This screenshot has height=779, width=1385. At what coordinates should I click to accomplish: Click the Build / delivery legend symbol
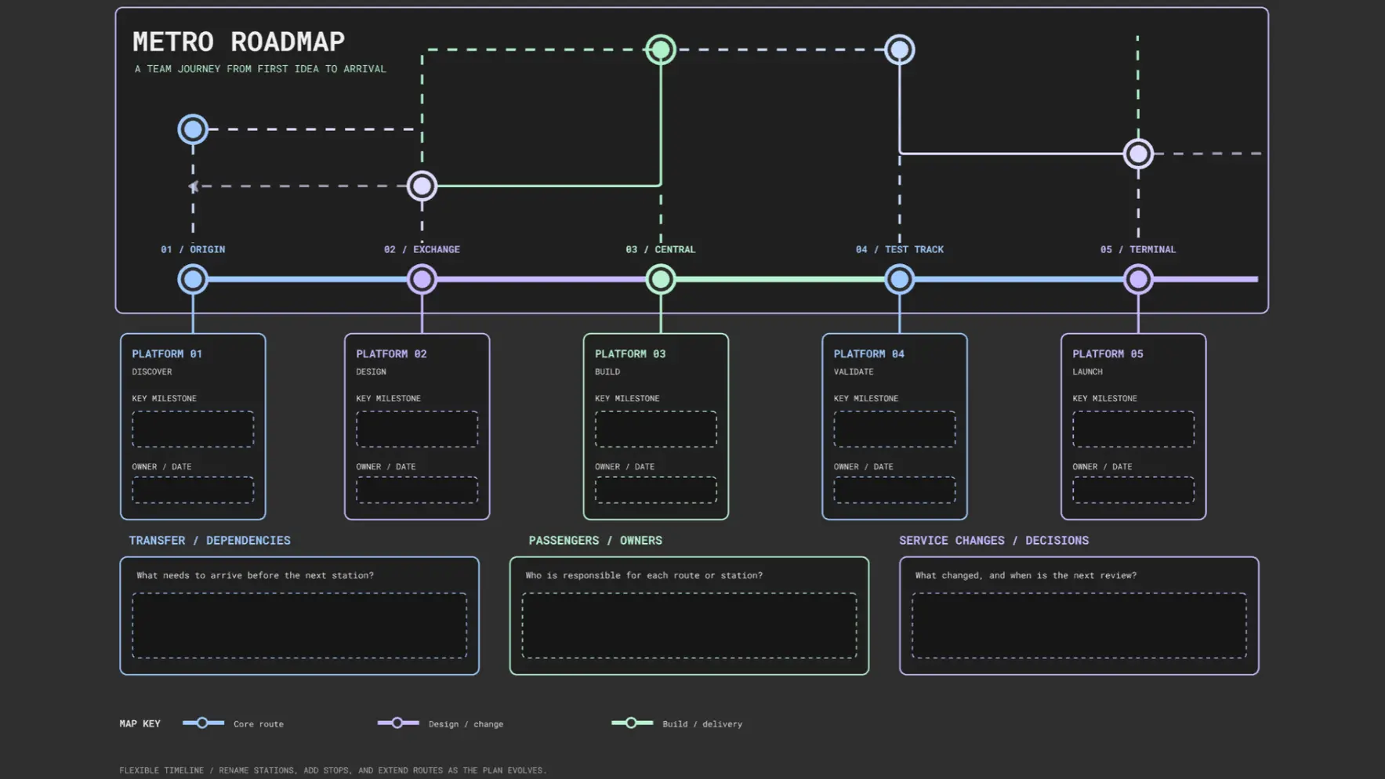[x=632, y=723]
